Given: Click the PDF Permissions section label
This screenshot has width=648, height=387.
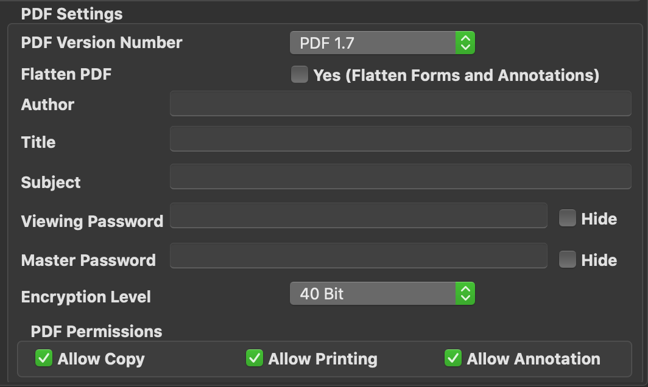Looking at the screenshot, I should [96, 331].
